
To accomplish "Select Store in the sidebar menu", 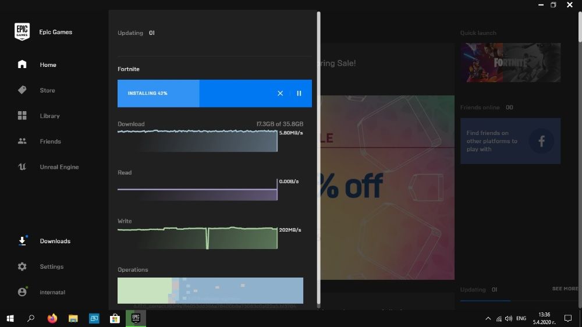I will (47, 90).
